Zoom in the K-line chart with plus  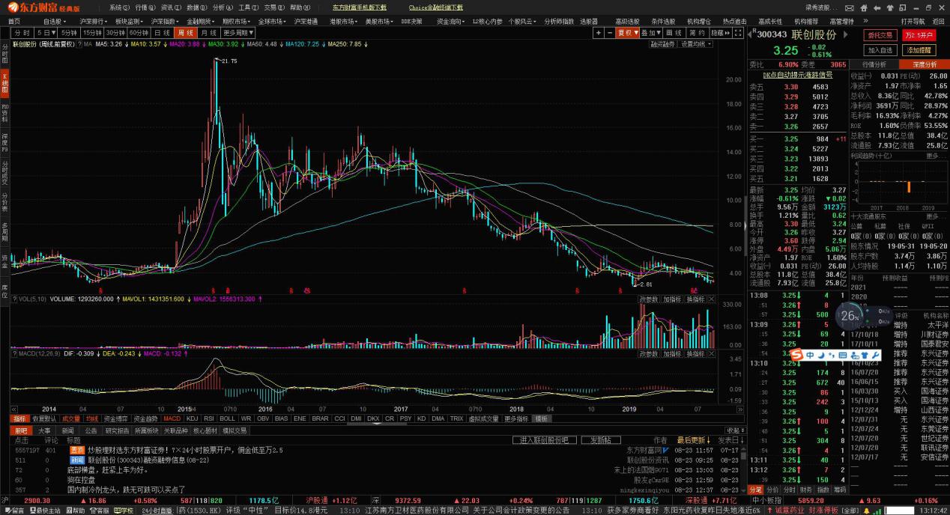coord(599,33)
